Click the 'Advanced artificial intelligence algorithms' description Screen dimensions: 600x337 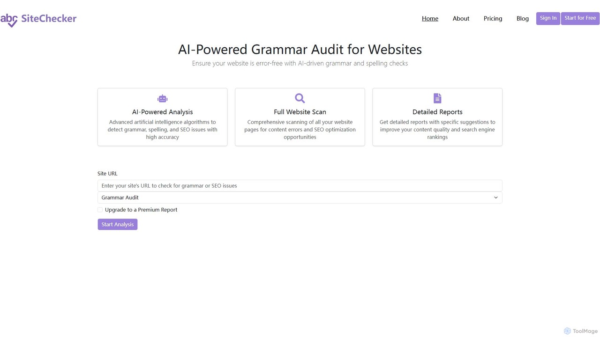coord(162,130)
